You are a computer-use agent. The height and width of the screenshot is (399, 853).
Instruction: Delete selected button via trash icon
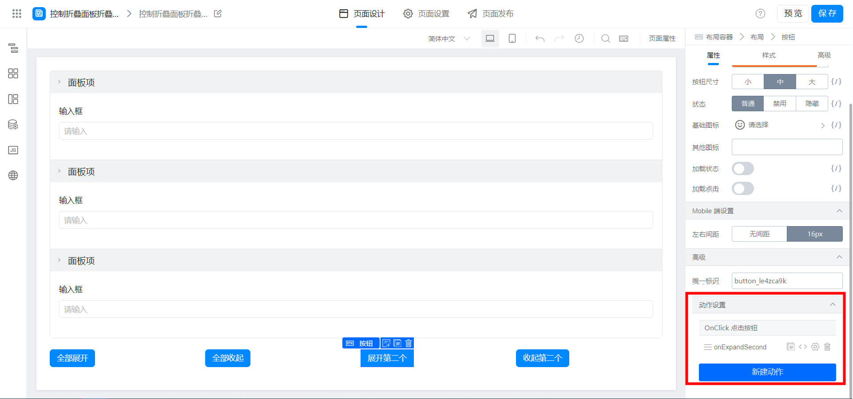pos(409,343)
